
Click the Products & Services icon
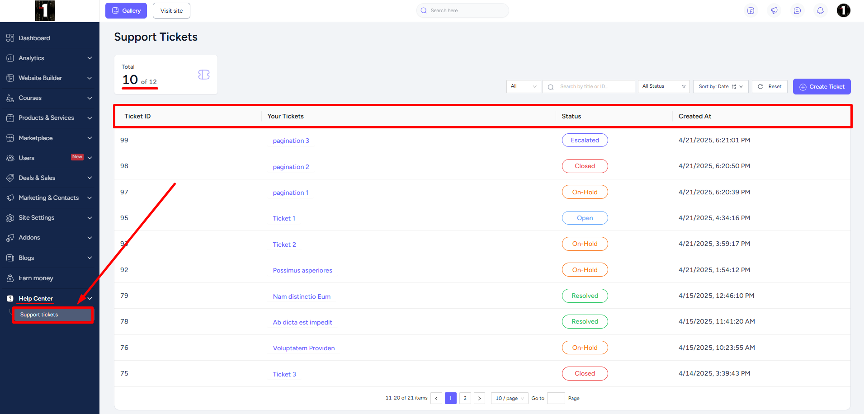tap(10, 118)
